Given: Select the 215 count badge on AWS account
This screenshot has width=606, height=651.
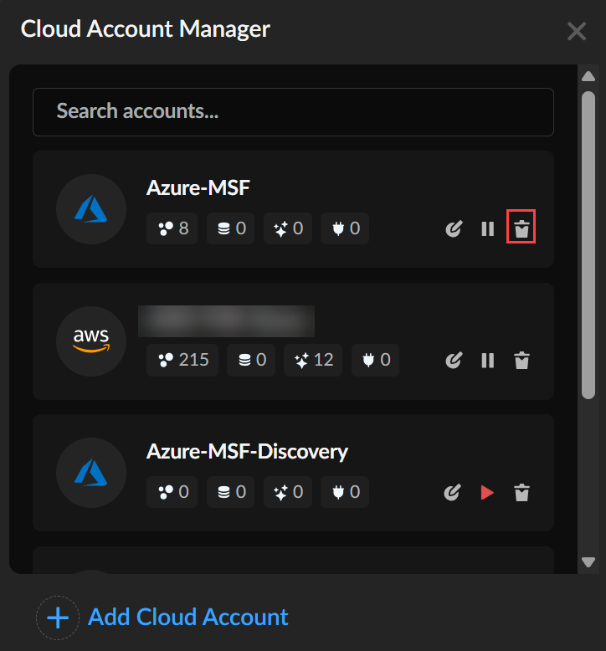Looking at the screenshot, I should coord(182,361).
